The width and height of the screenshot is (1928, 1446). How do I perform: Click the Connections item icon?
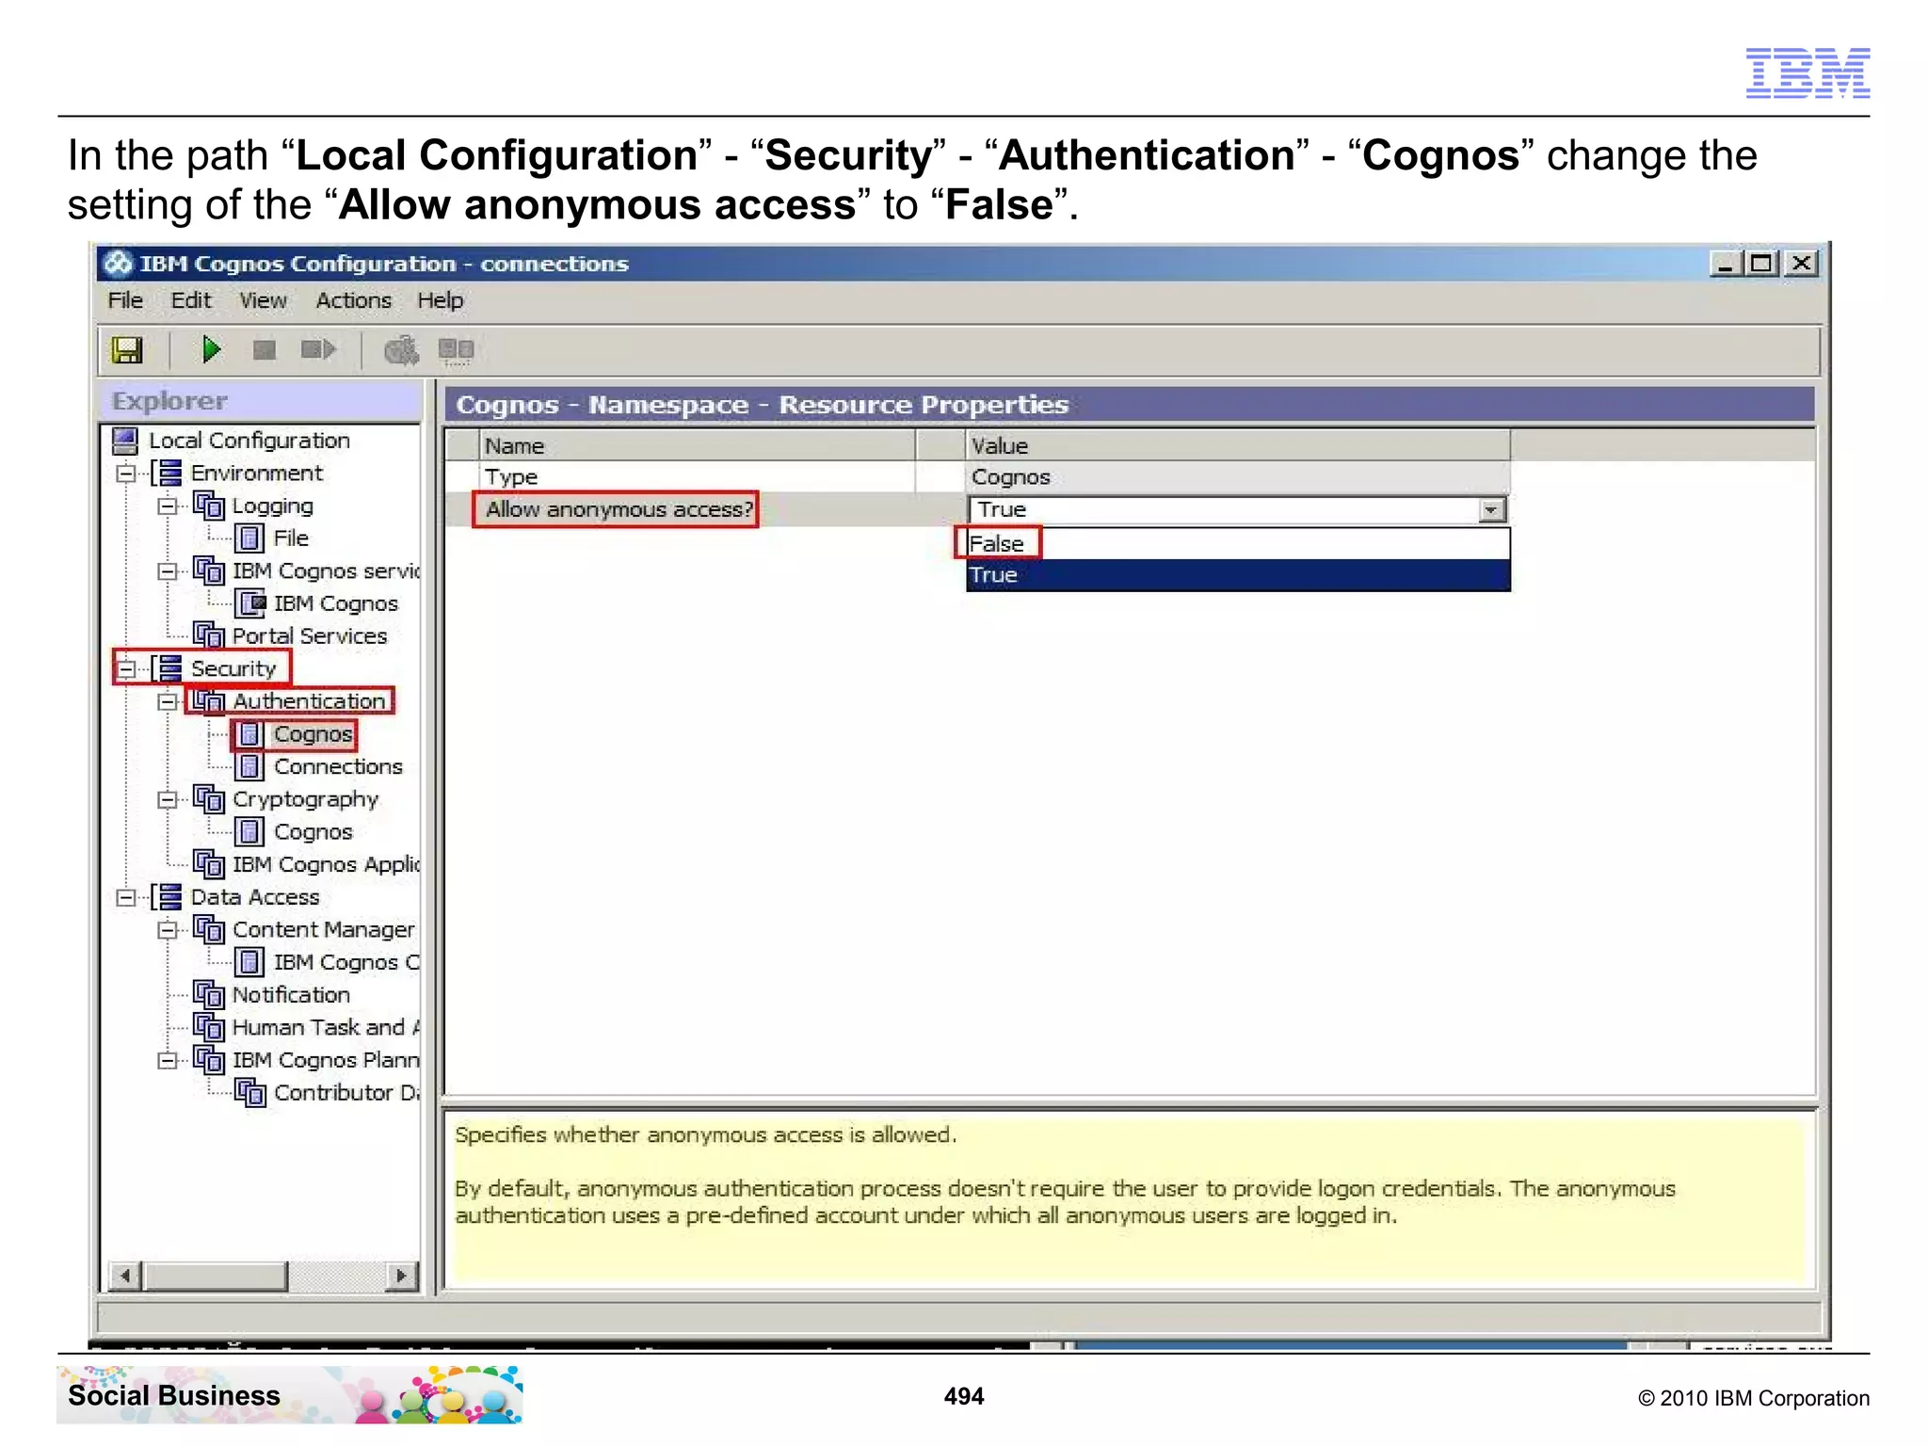(x=249, y=766)
